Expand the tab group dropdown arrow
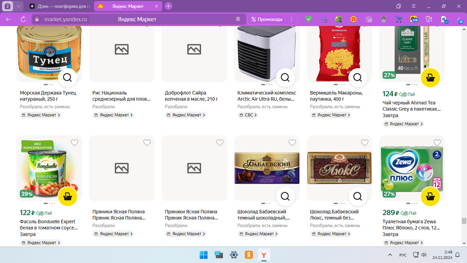 click(x=19, y=6)
